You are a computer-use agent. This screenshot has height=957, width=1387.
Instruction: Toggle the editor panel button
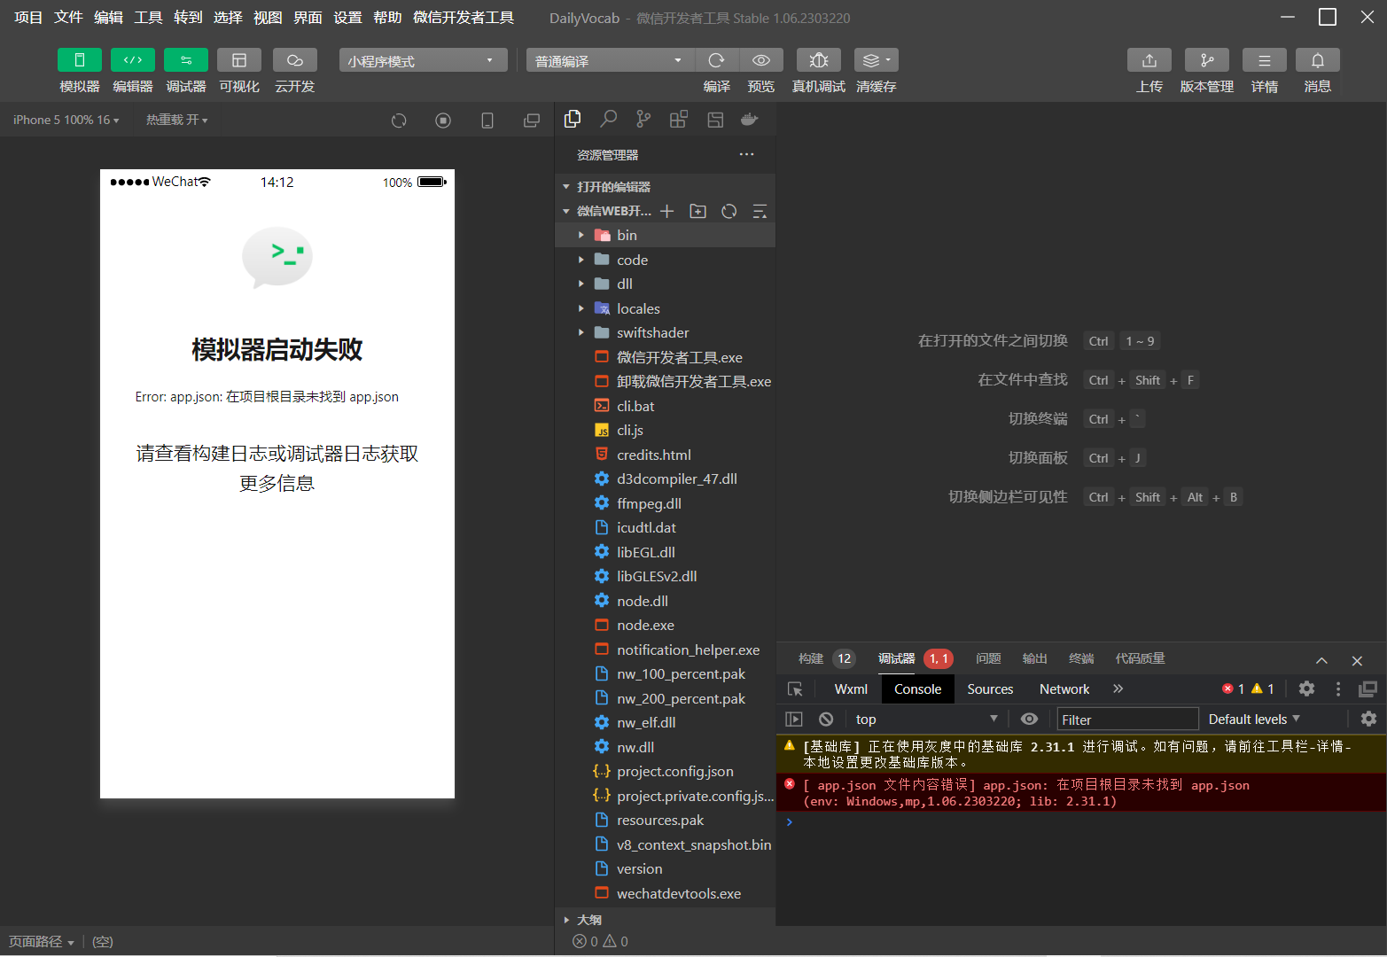click(x=133, y=60)
